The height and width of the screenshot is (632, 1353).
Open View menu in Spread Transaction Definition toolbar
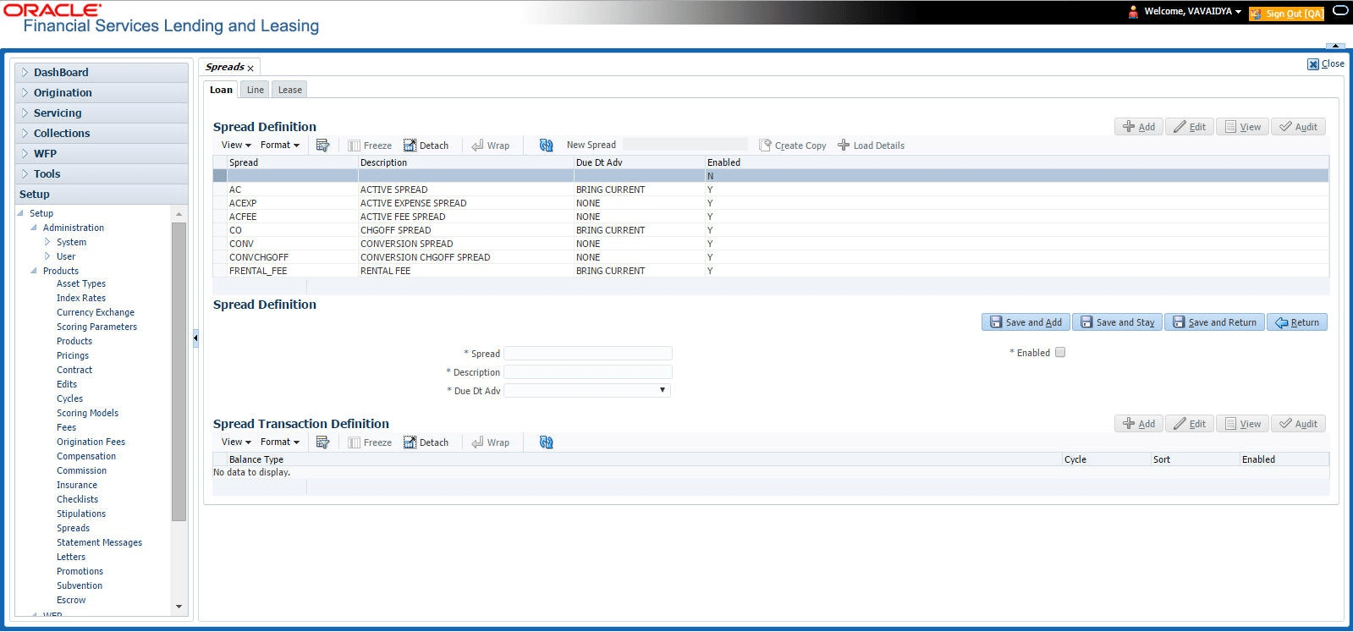pyautogui.click(x=236, y=442)
